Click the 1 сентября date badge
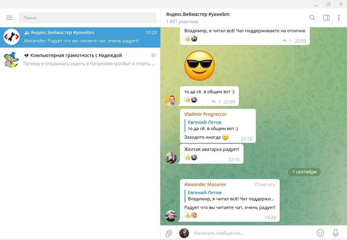The width and height of the screenshot is (347, 240). pos(304,172)
